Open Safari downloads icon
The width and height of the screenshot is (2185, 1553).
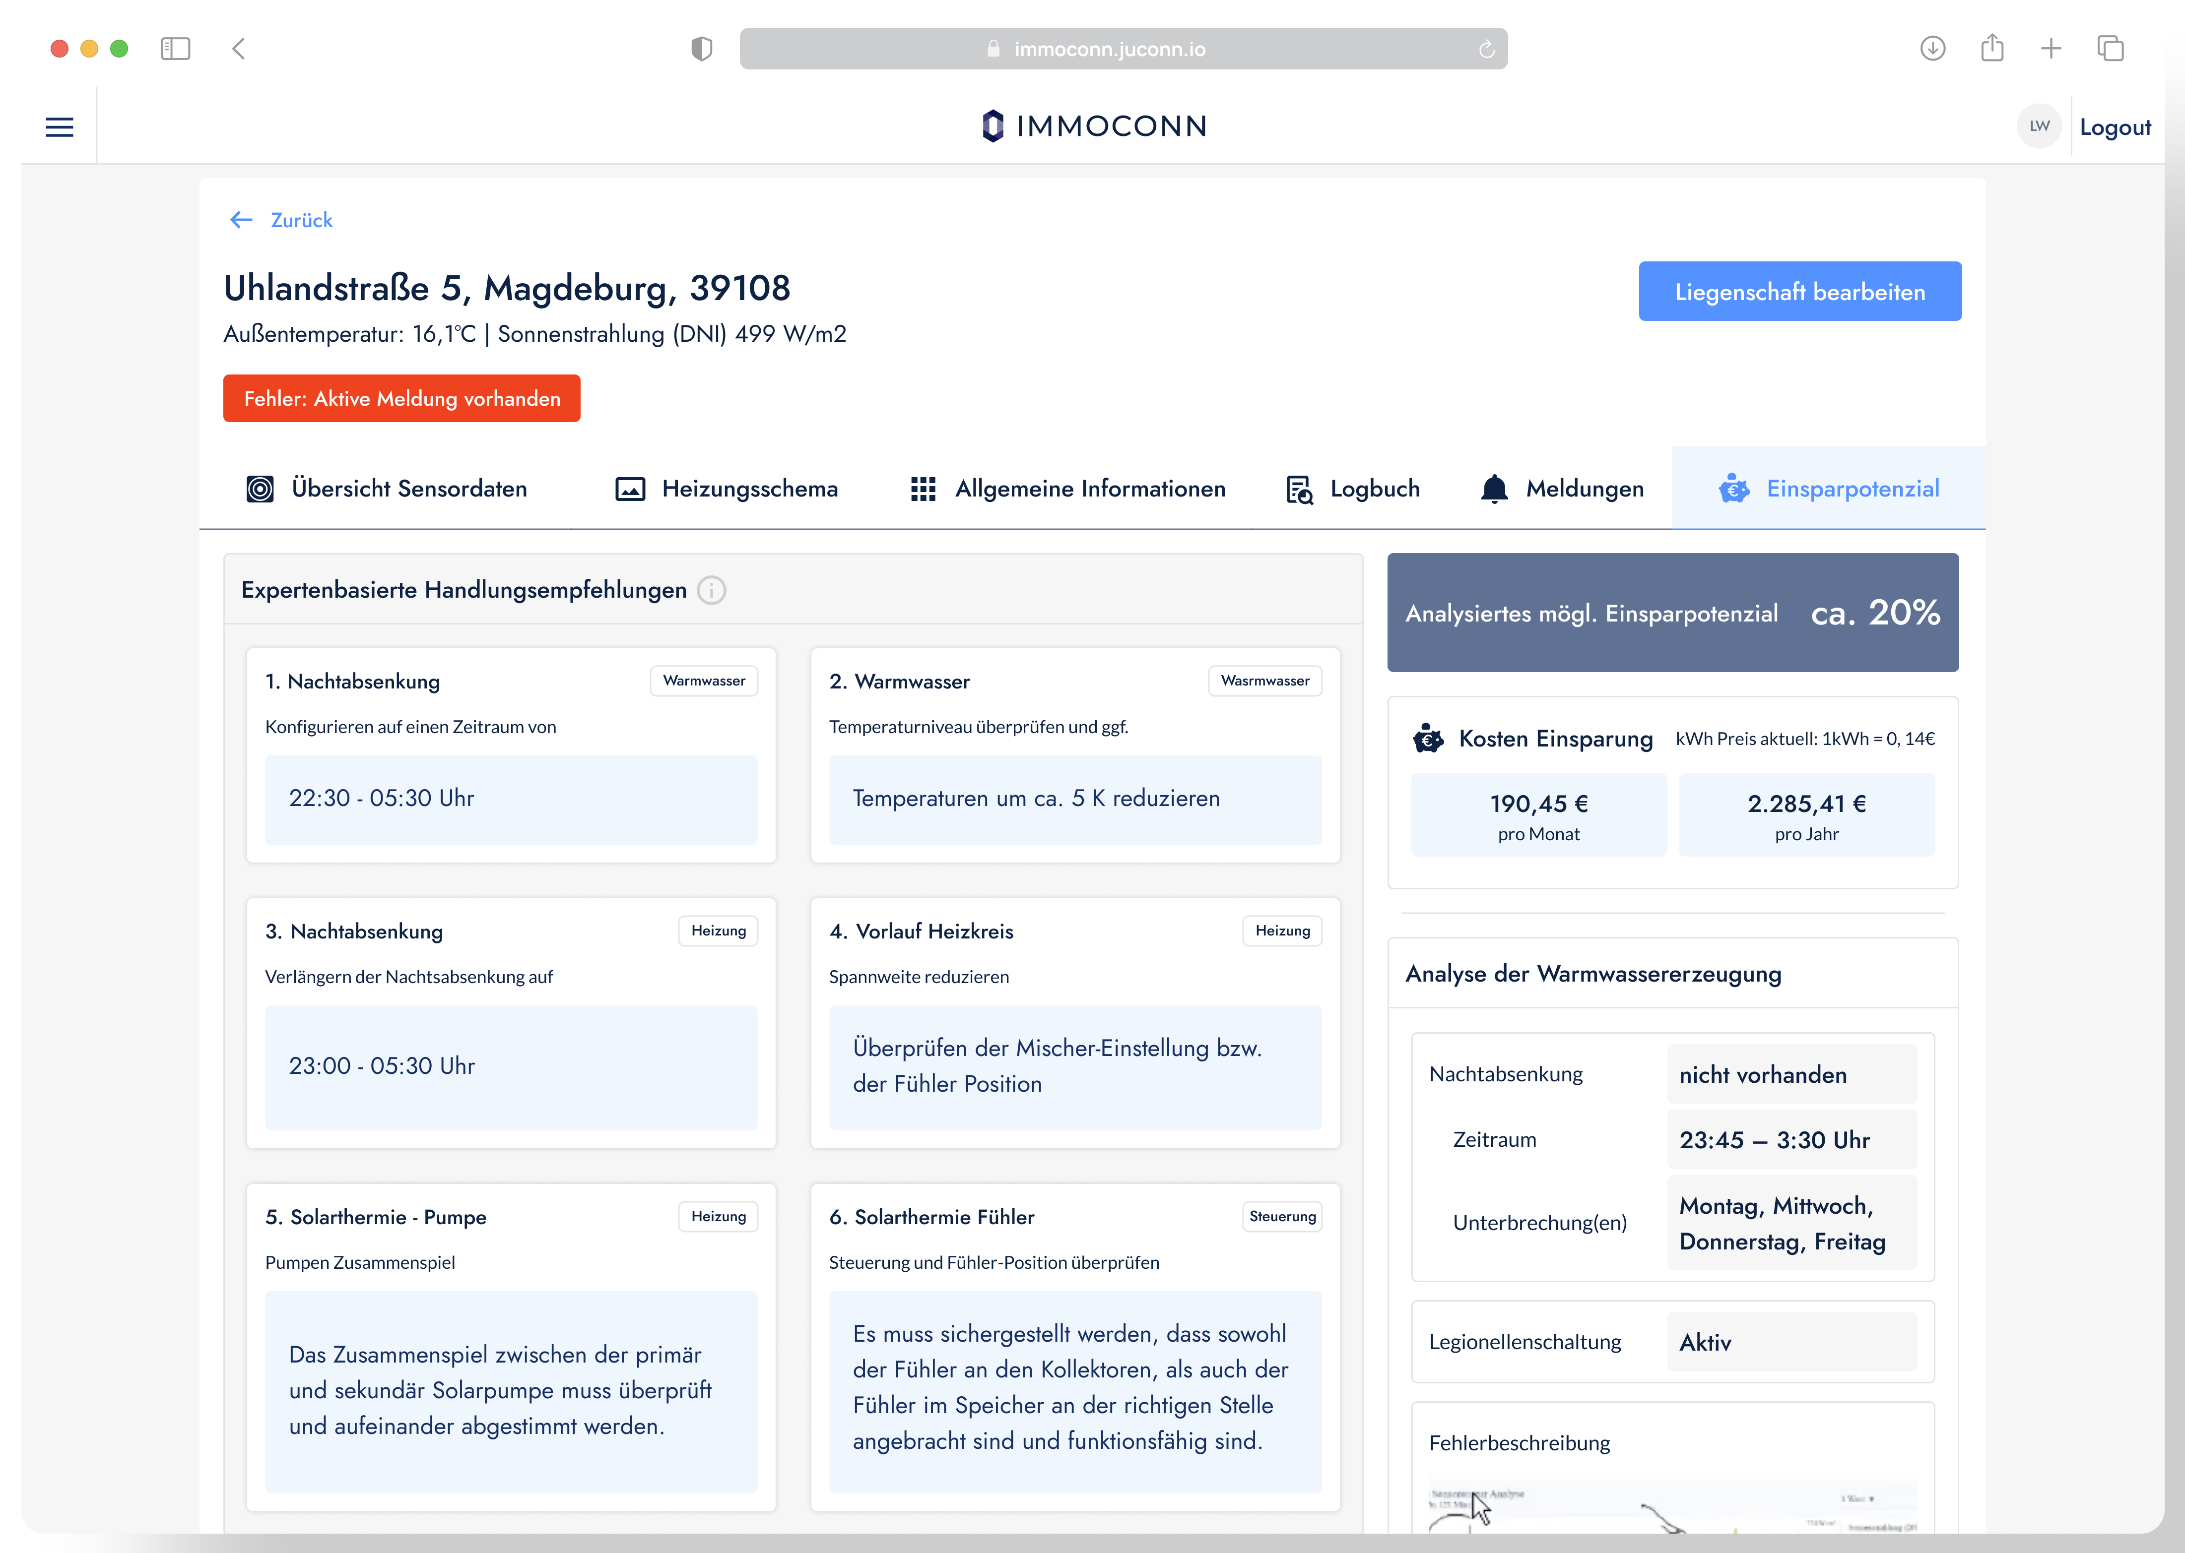[x=1932, y=49]
